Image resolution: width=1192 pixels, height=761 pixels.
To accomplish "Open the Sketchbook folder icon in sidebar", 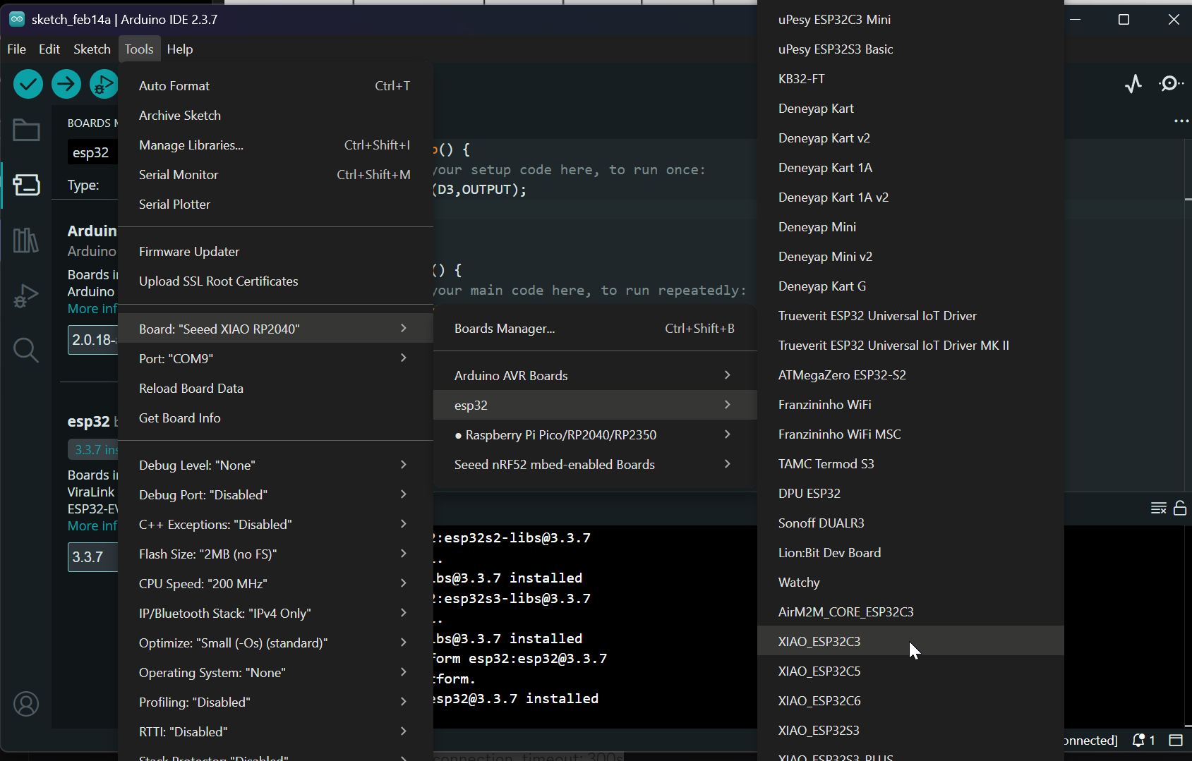I will pyautogui.click(x=25, y=130).
